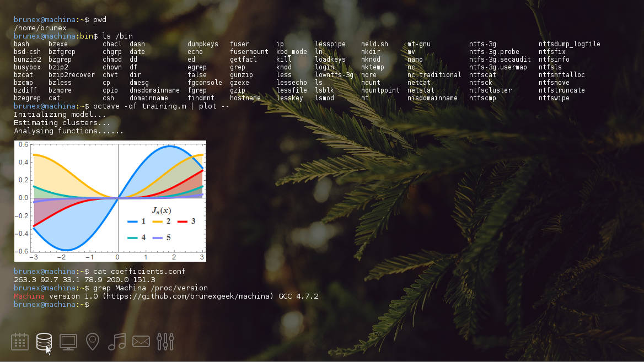Select the 'dnsdomainname' entry
The image size is (644, 362).
pos(154,90)
